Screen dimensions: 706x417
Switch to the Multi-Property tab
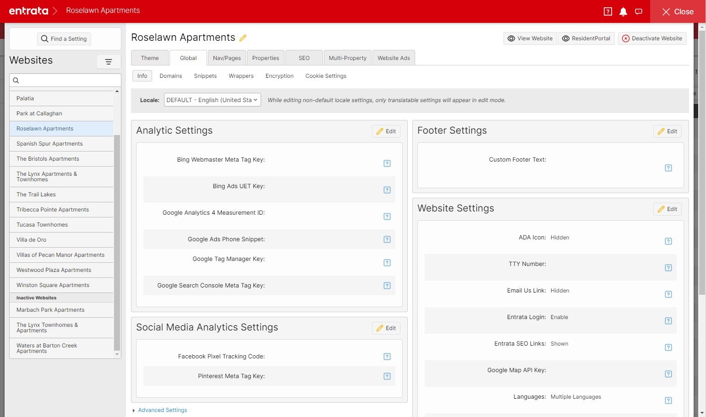pyautogui.click(x=348, y=58)
